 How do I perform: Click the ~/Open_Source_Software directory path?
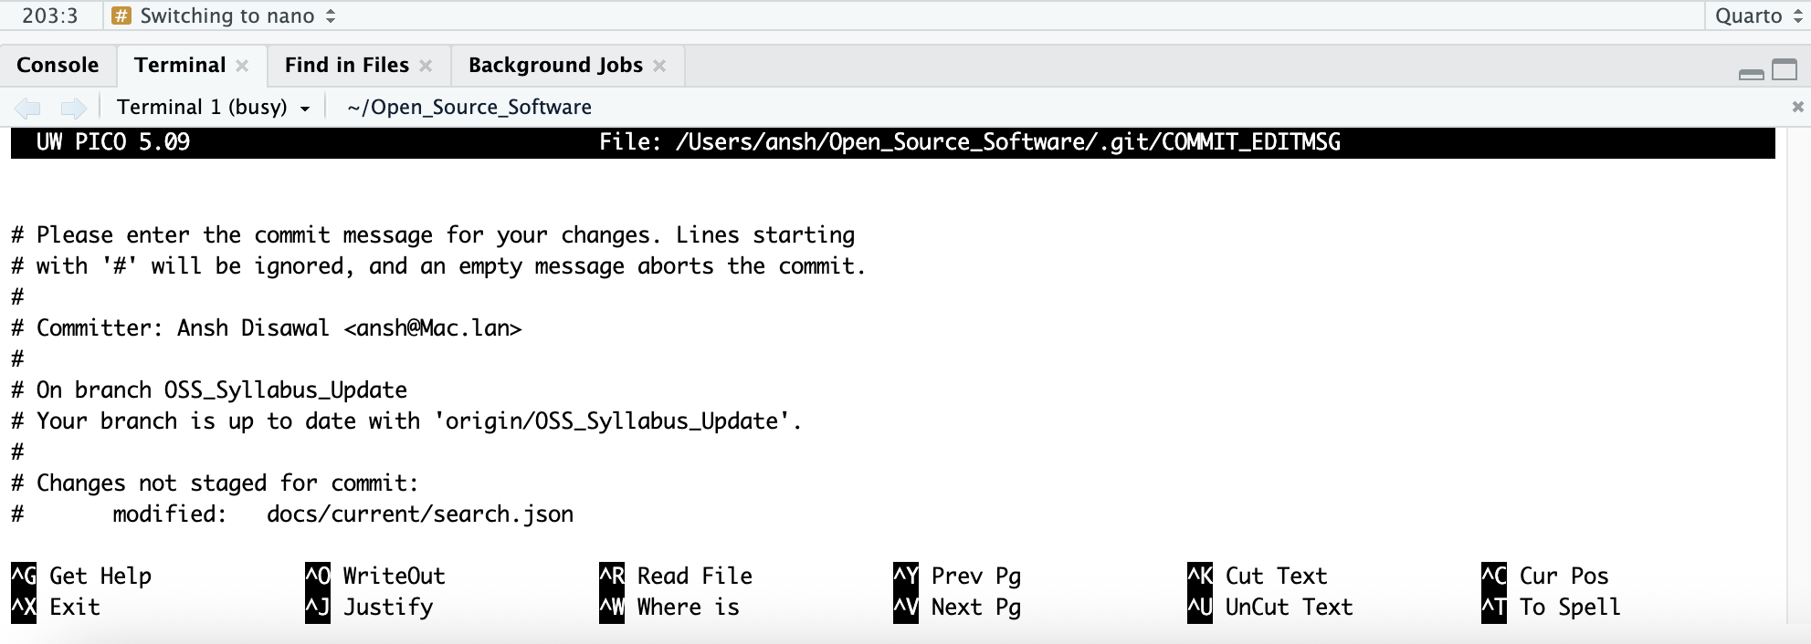click(469, 108)
